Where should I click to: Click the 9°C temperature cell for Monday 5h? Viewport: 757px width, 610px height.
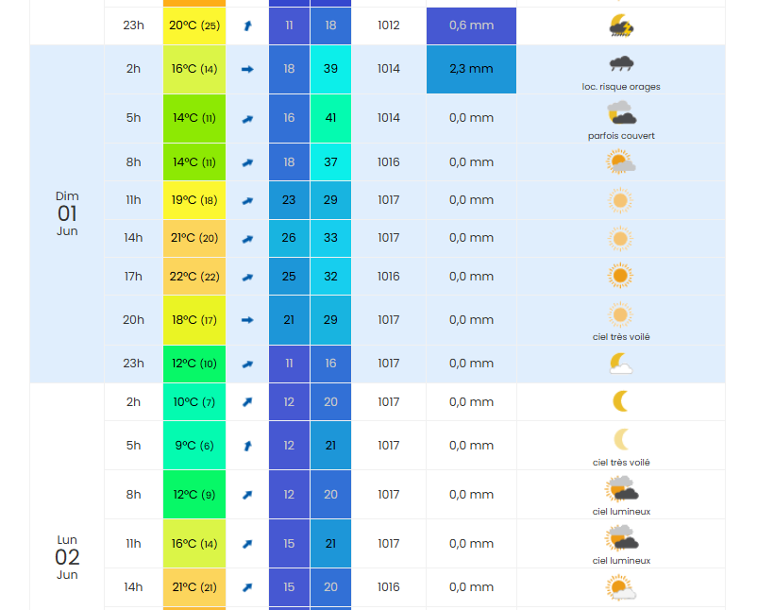pos(194,446)
